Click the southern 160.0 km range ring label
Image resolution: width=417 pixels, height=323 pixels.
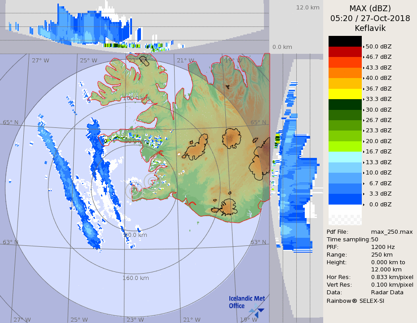[x=135, y=278]
